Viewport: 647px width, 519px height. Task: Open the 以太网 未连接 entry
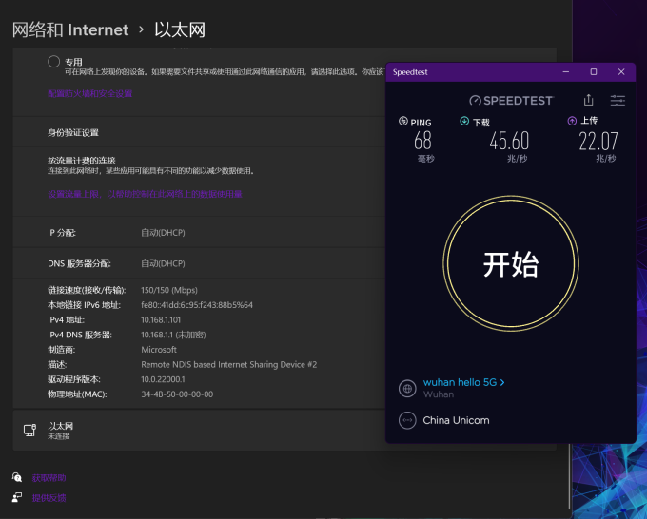200,430
